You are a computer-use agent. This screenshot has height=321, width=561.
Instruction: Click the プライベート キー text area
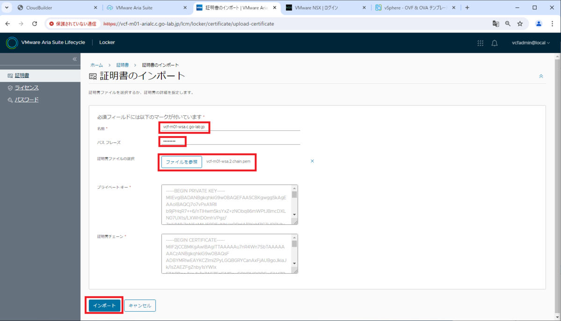pos(230,204)
